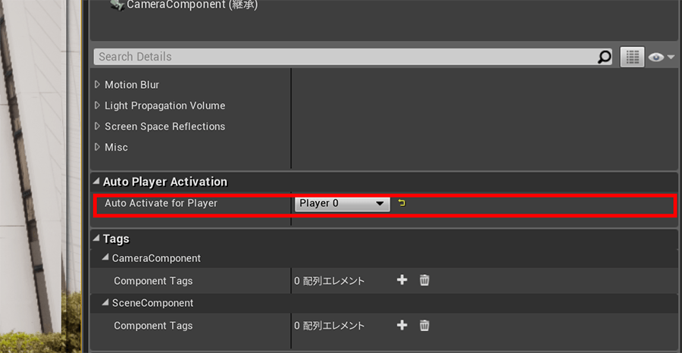Expand the Misc section
The image size is (682, 353).
pos(97,147)
